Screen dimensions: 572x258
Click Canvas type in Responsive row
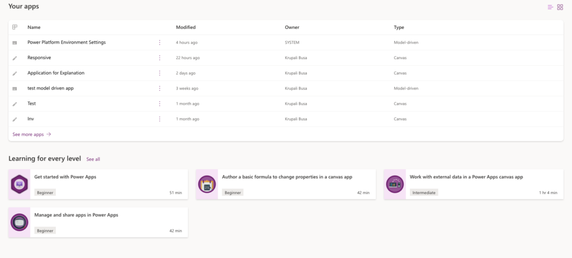[x=400, y=58]
